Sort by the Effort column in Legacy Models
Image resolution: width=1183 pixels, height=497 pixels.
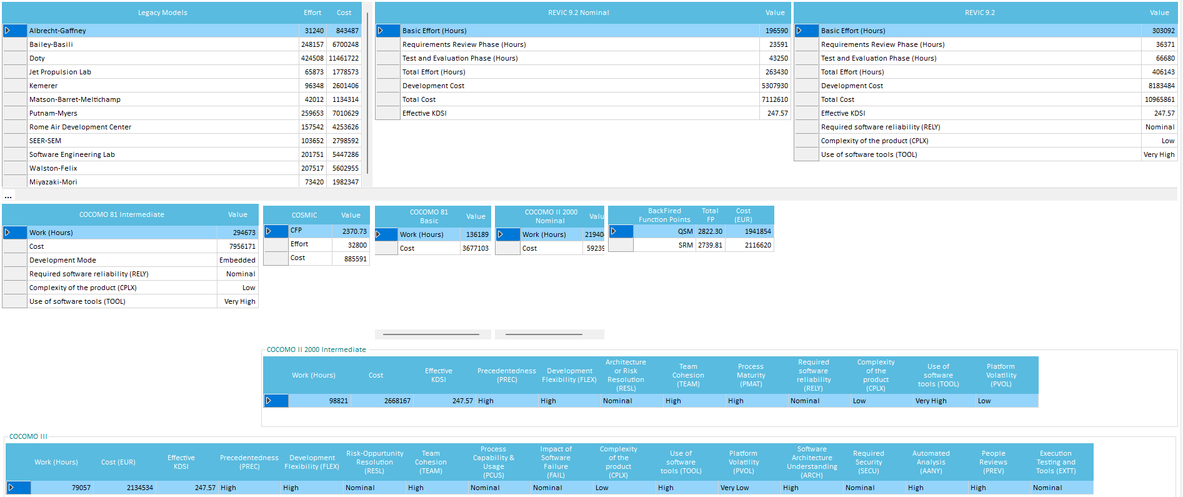312,13
